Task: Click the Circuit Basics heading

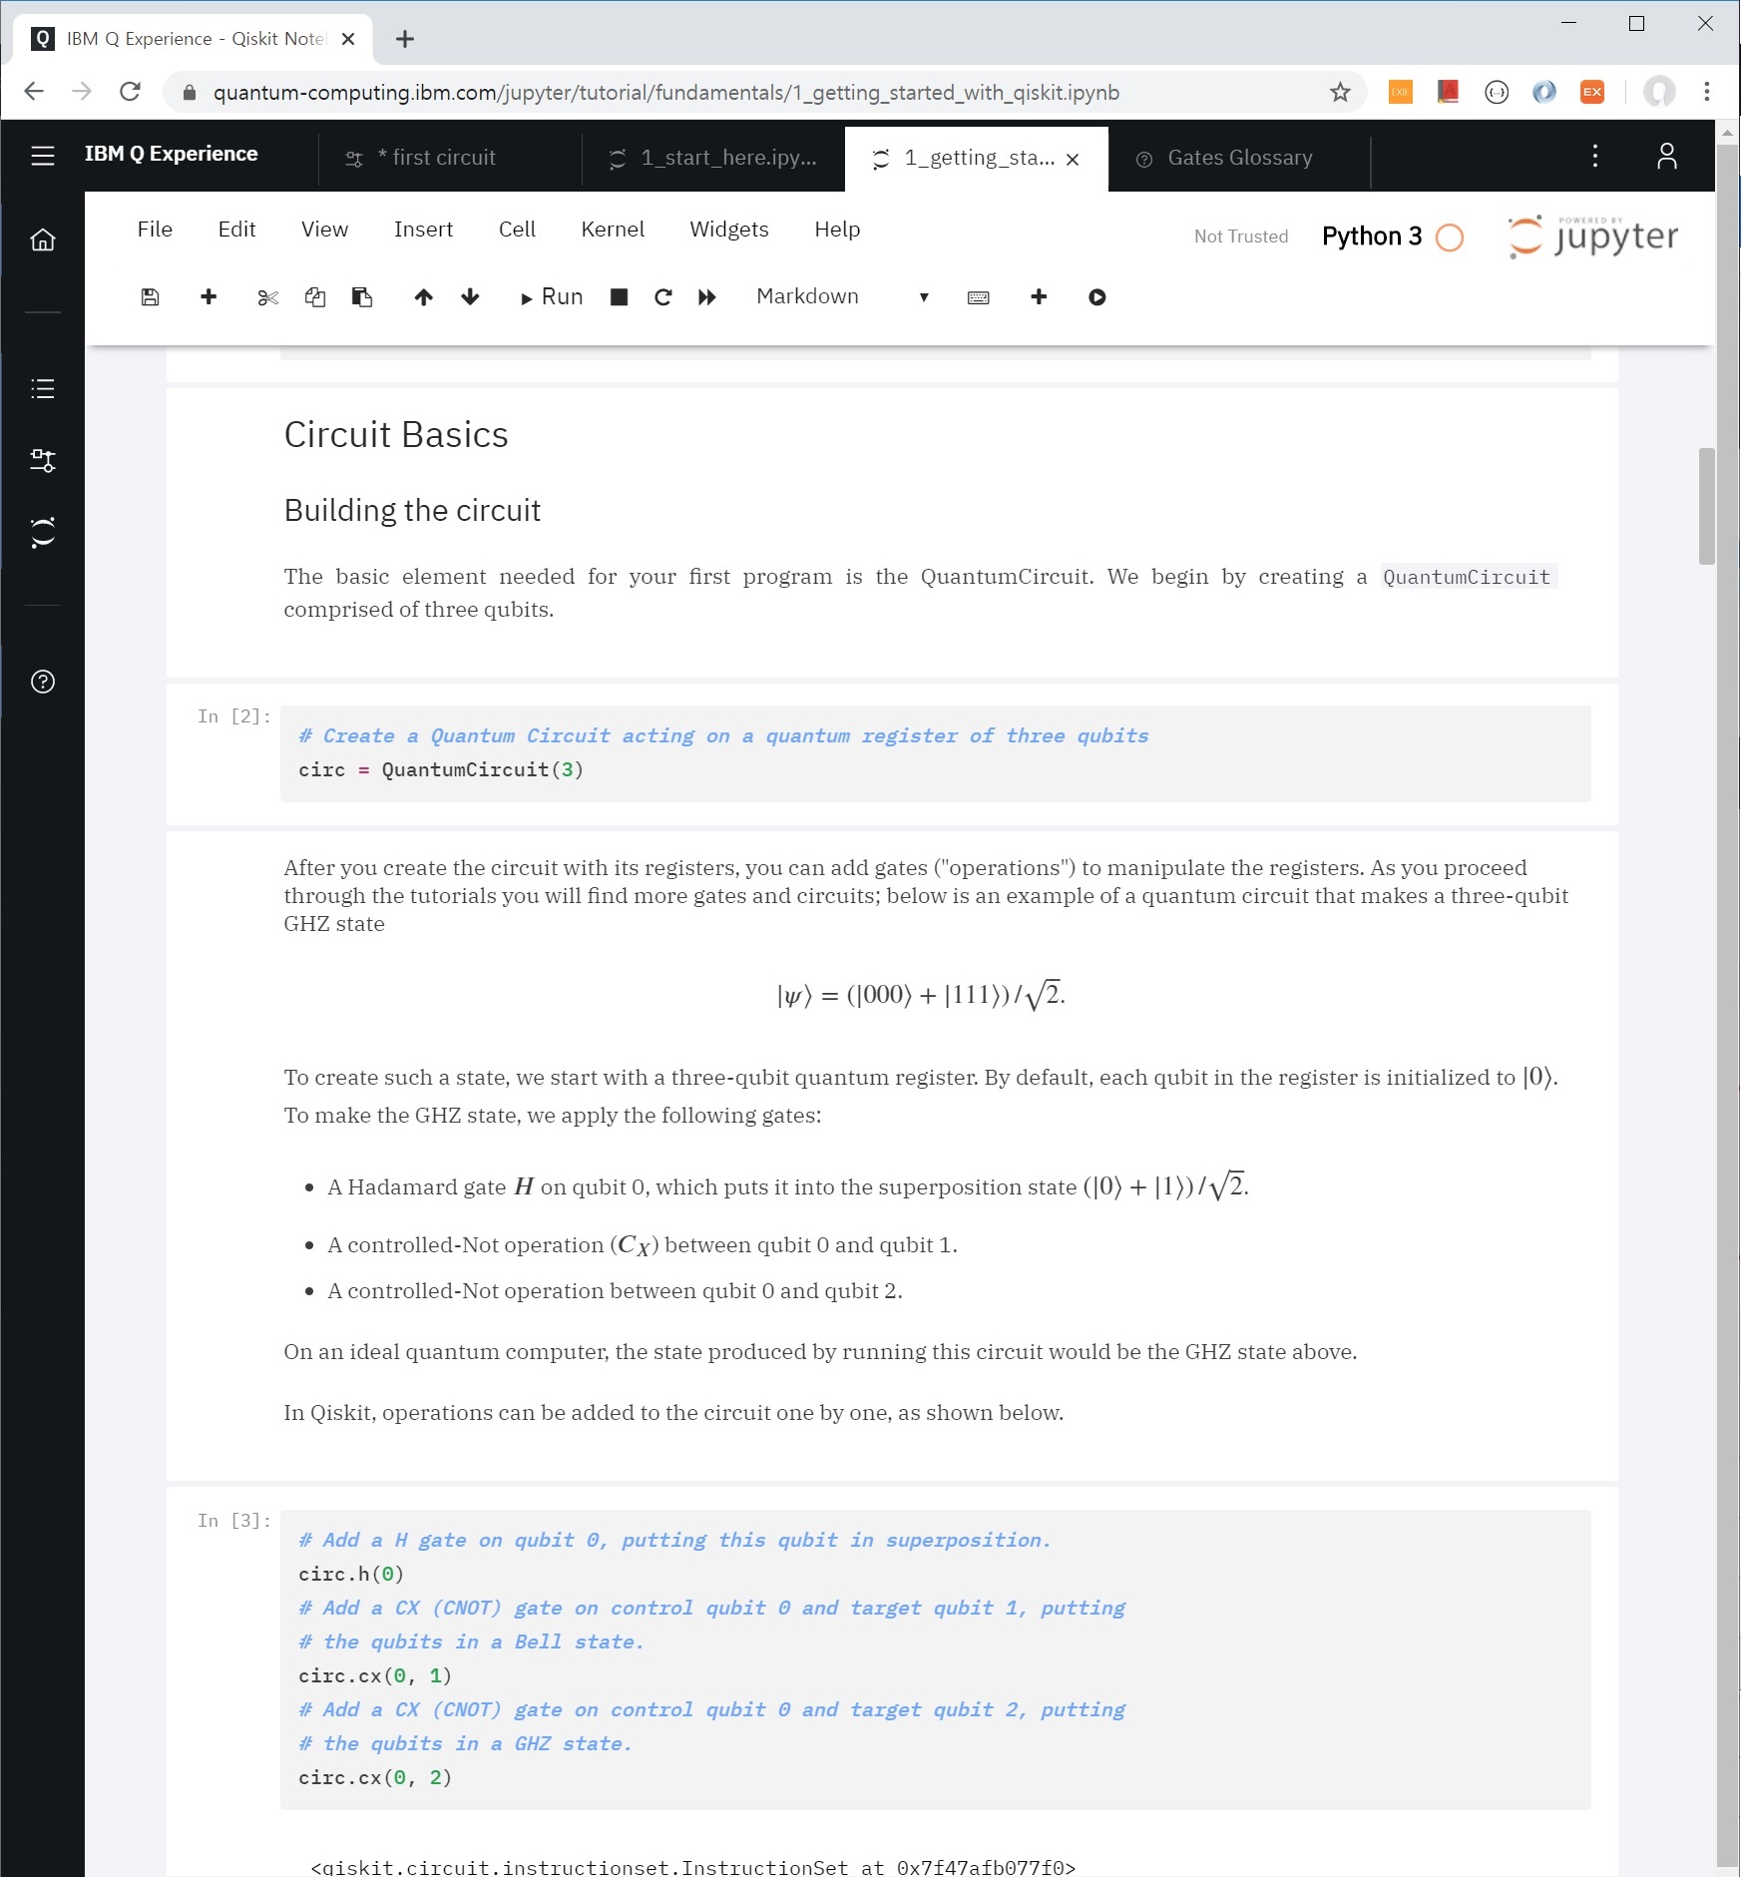Action: pyautogui.click(x=396, y=435)
